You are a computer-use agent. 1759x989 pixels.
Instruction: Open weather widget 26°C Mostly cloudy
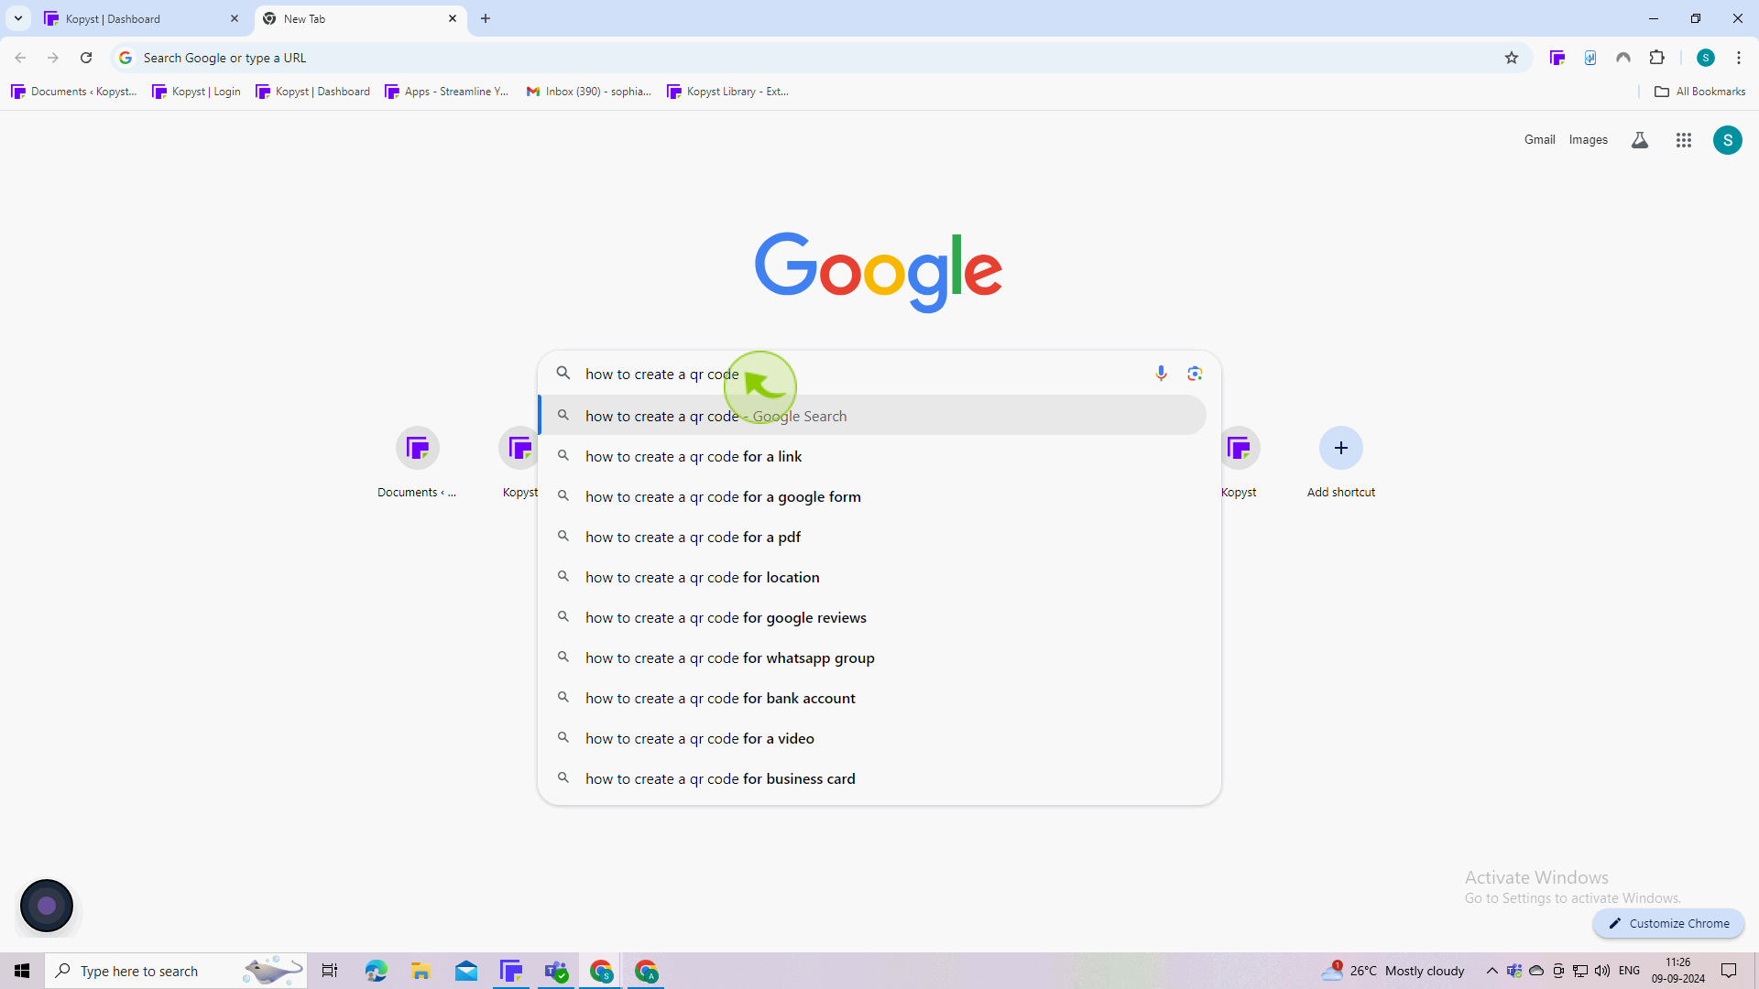pyautogui.click(x=1393, y=971)
